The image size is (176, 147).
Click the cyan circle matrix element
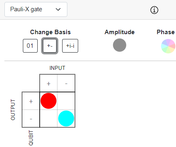pos(66,118)
